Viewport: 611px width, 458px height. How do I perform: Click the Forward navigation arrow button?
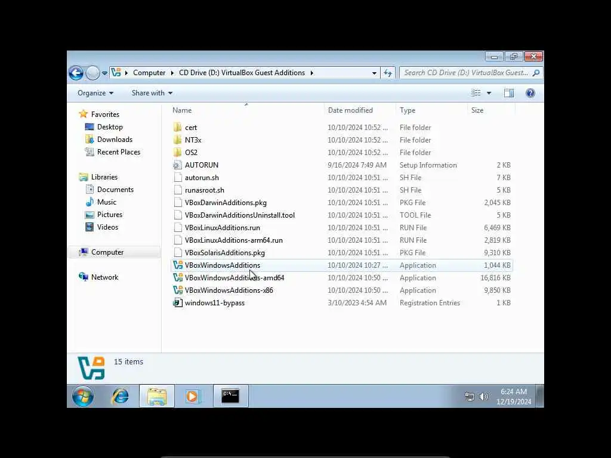(x=92, y=73)
